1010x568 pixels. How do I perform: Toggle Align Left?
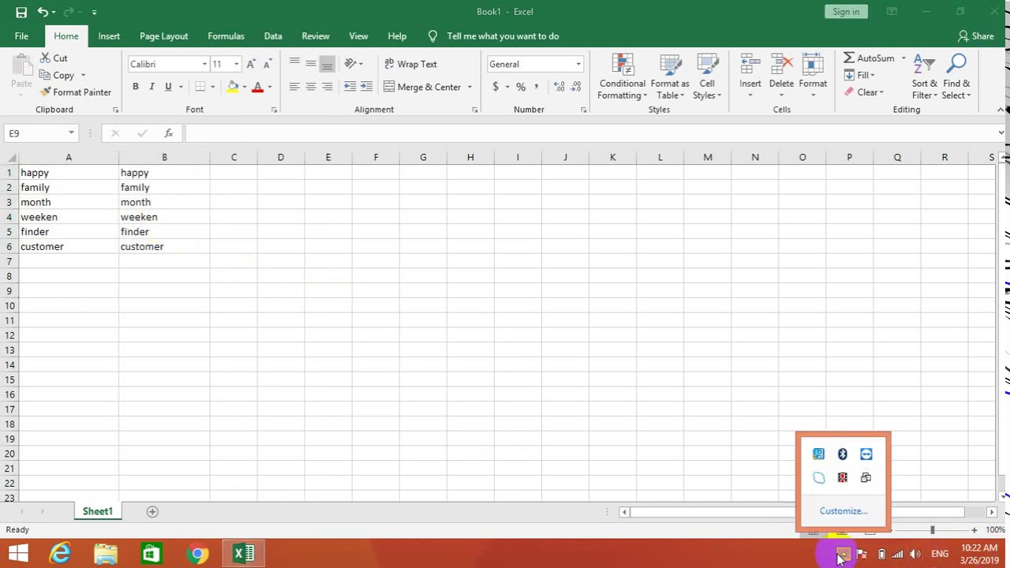(x=294, y=87)
